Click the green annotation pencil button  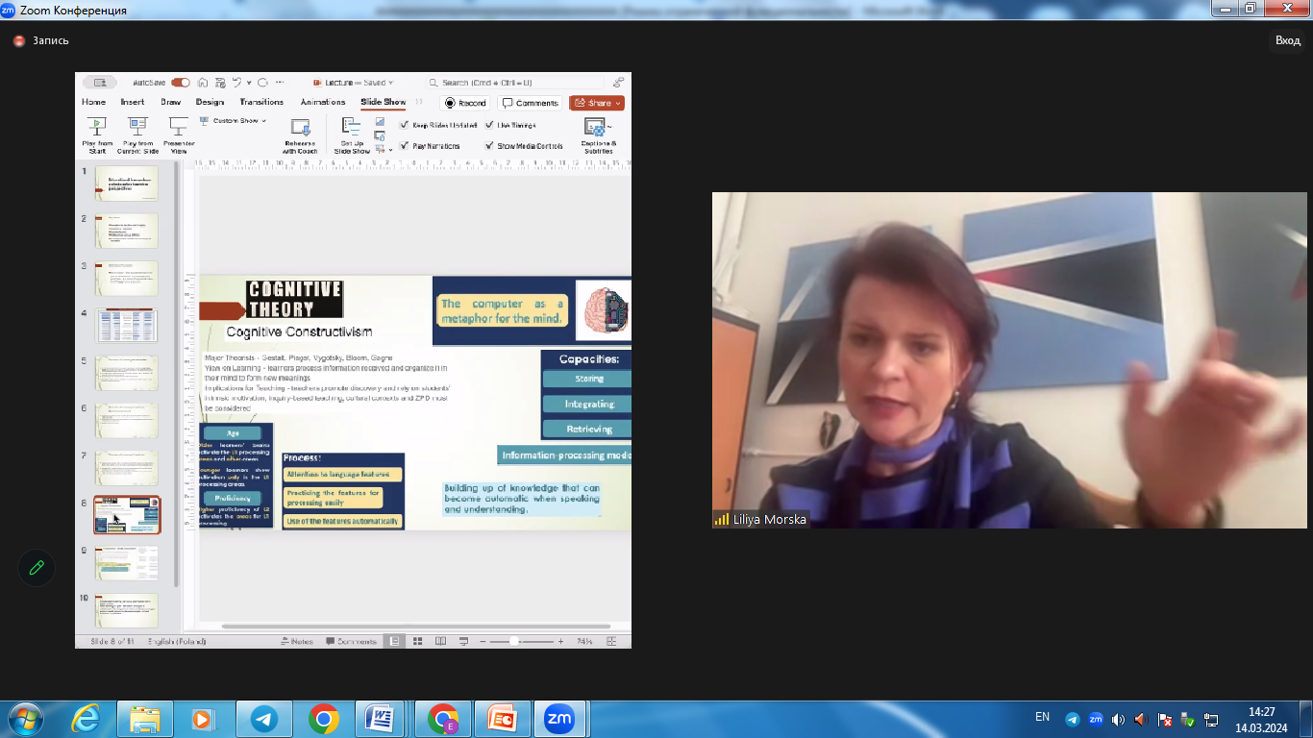click(37, 567)
